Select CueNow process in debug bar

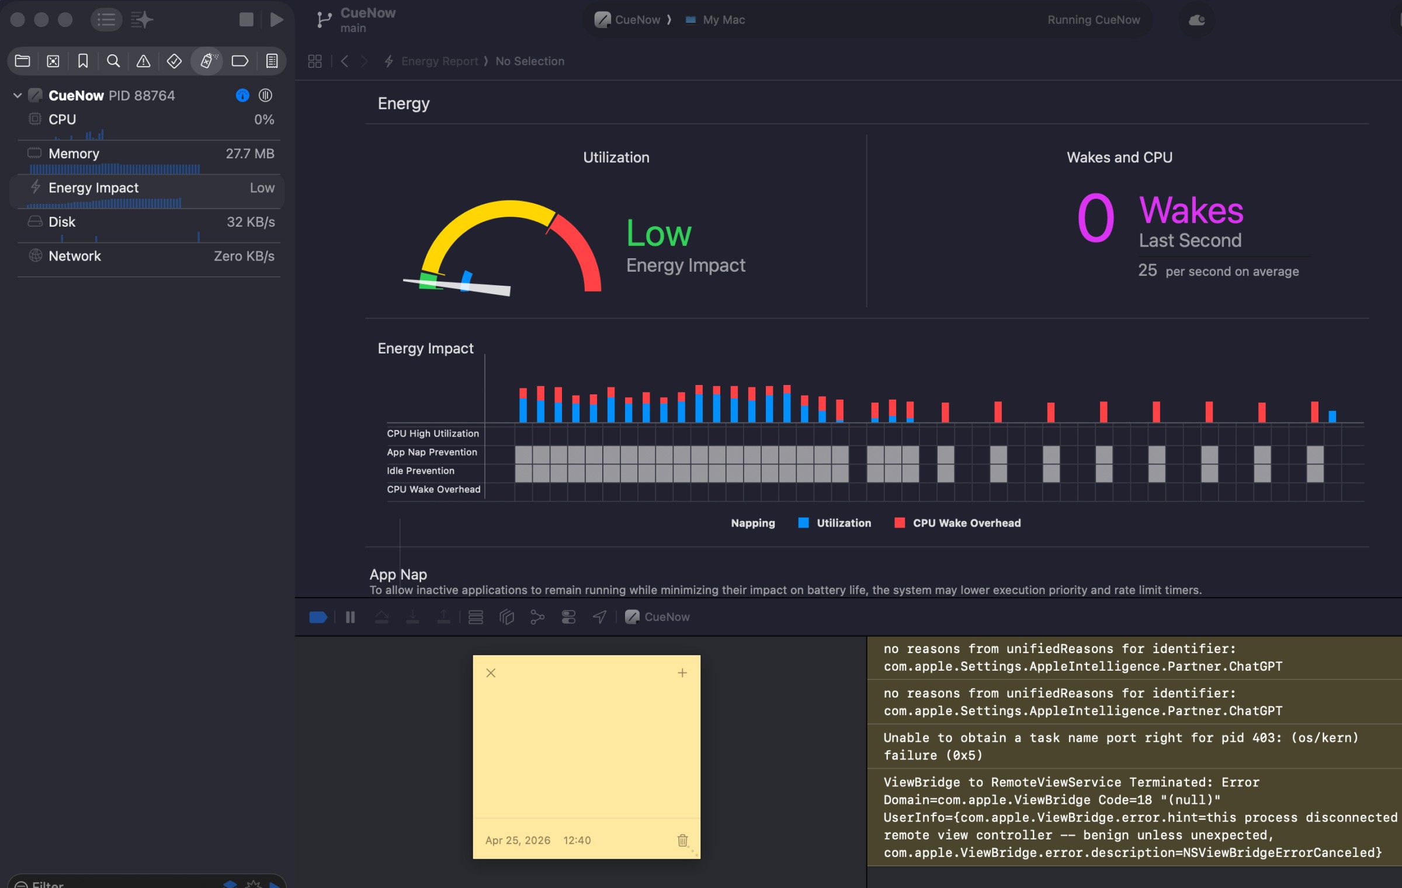click(658, 617)
